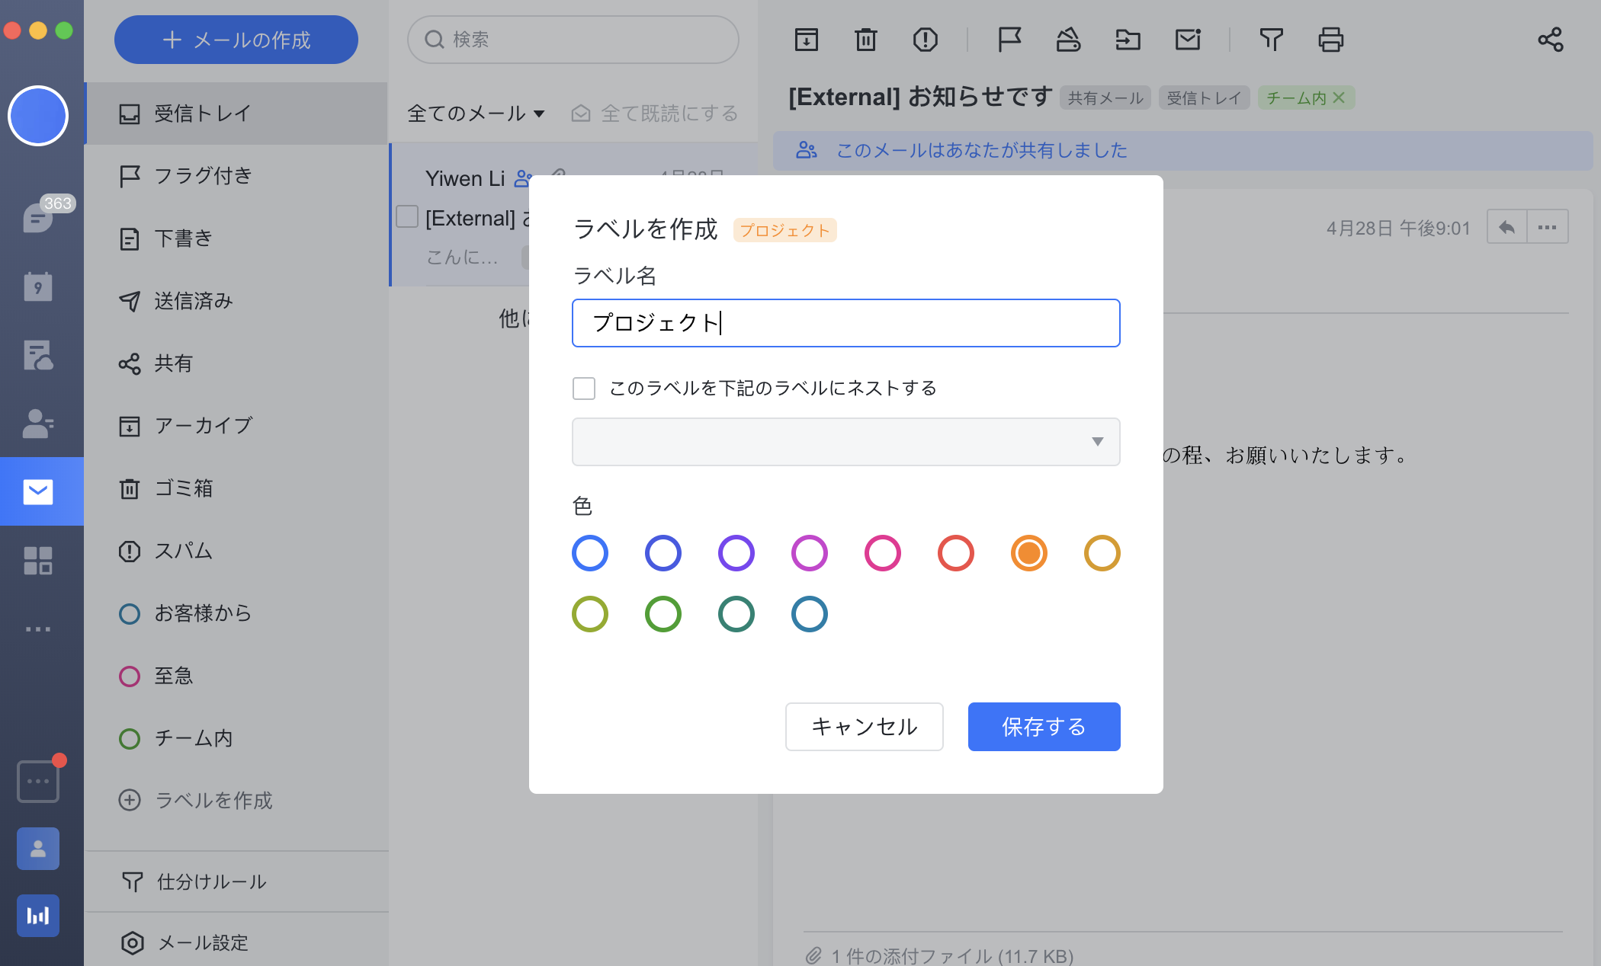Image resolution: width=1601 pixels, height=966 pixels.
Task: Open the フラグ付き folder
Action: pyautogui.click(x=203, y=176)
